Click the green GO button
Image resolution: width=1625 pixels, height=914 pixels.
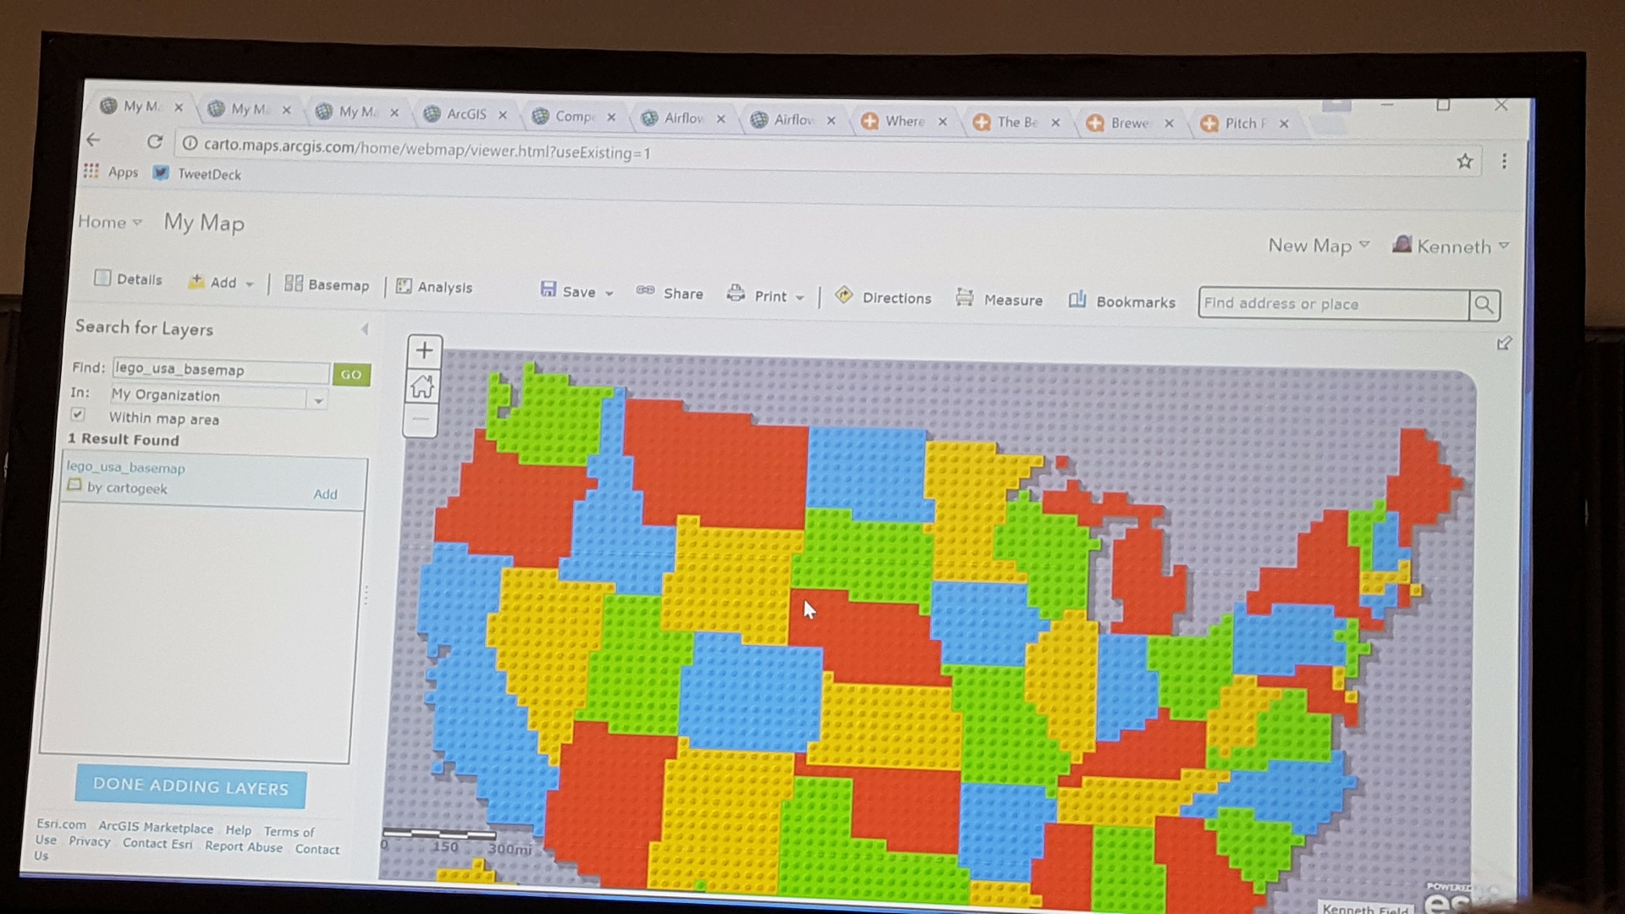click(351, 374)
